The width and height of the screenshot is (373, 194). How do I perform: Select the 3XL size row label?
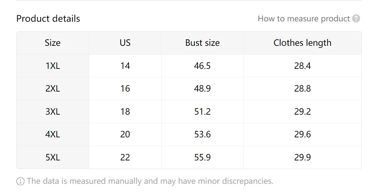53,112
